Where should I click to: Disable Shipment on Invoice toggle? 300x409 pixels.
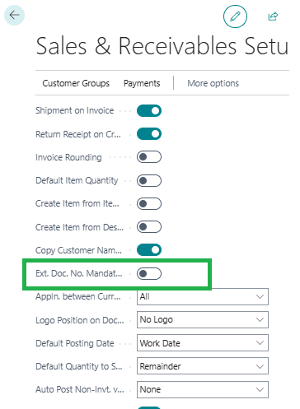point(149,110)
